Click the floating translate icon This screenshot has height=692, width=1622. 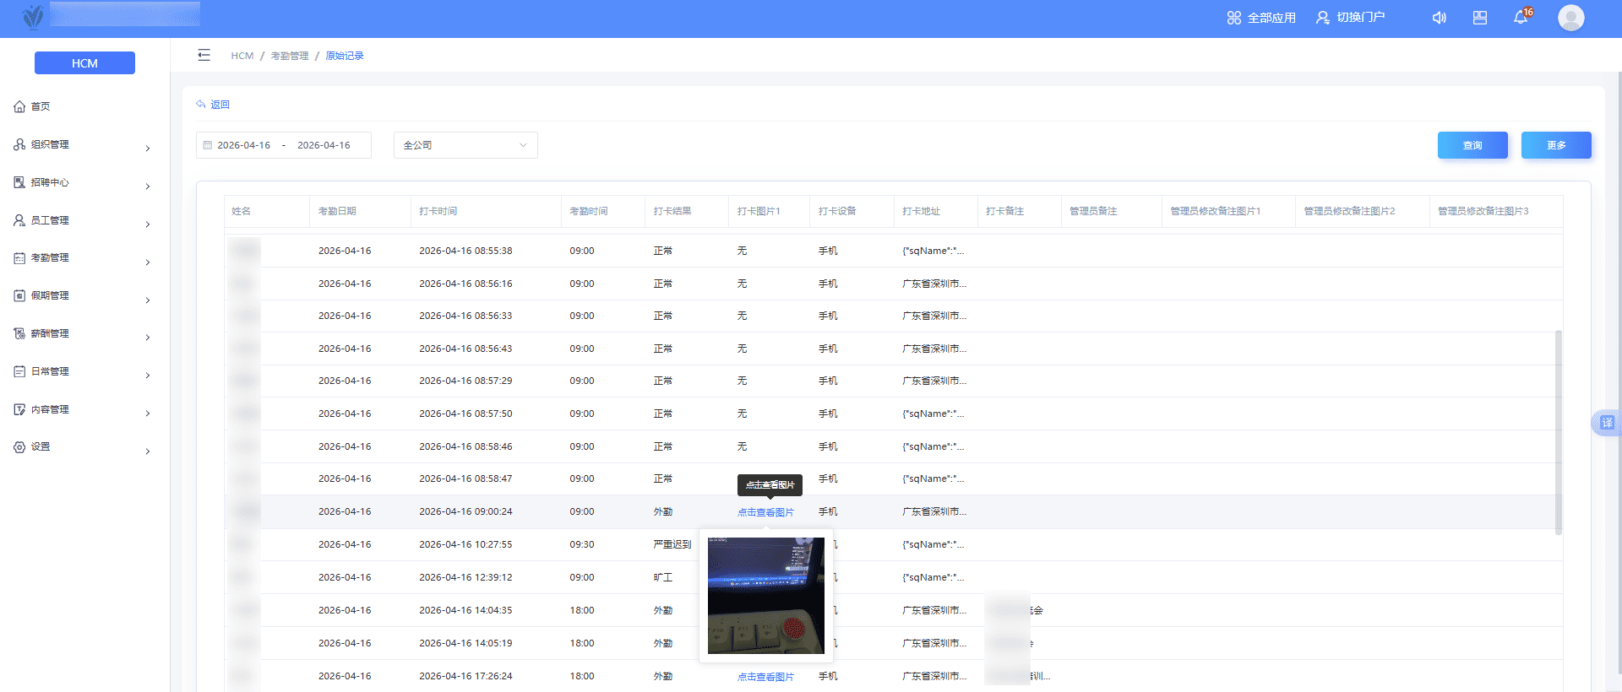1606,422
